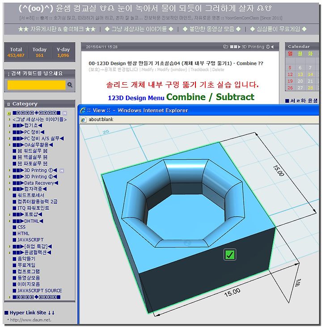Image resolution: width=322 pixels, height=327 pixels.
Task: Click the page icon beside about:blank
Action: [84, 119]
